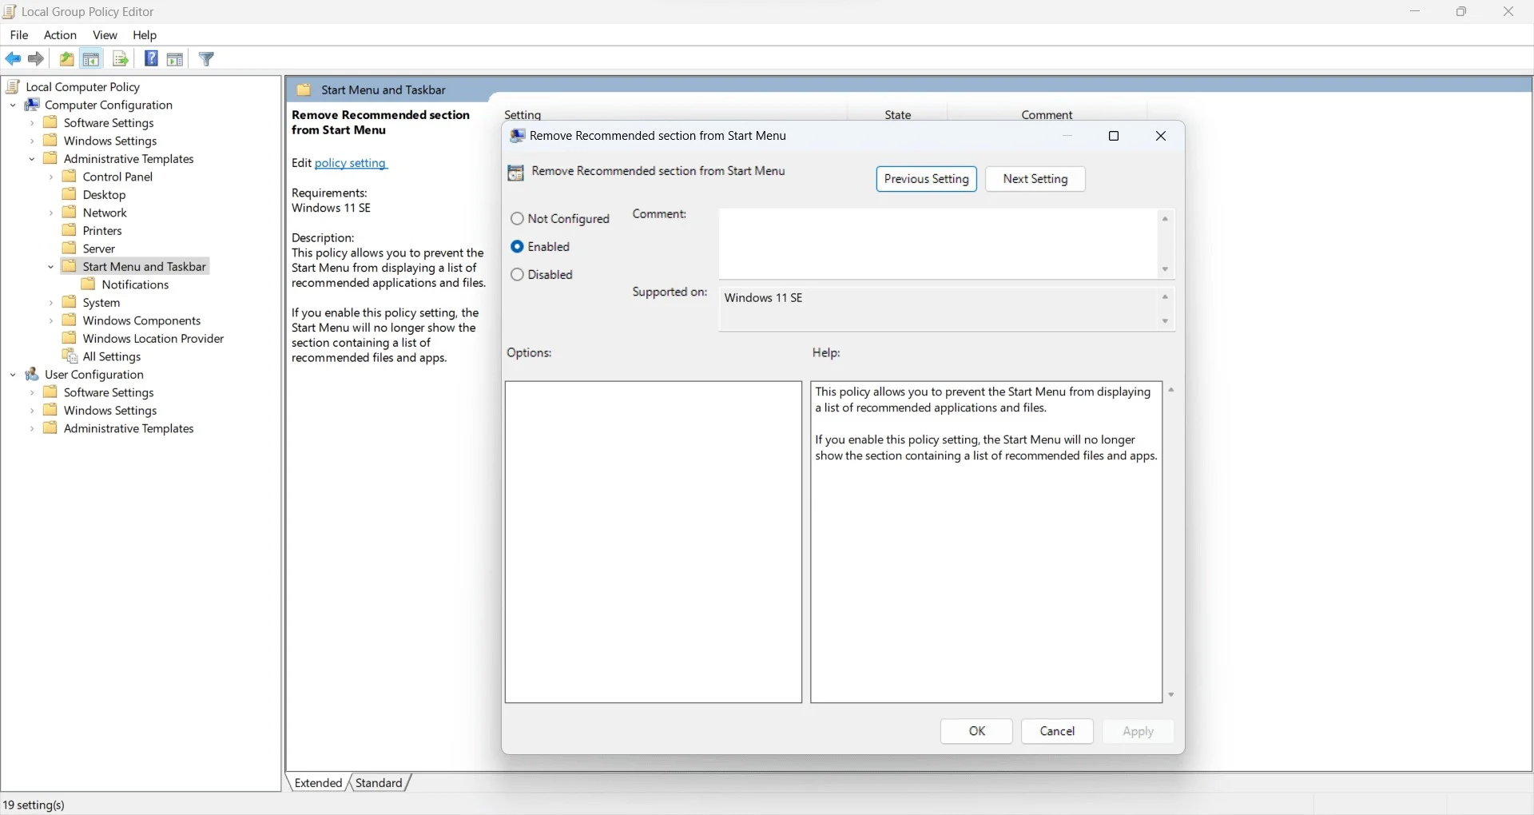Click the Up One Level folder icon
This screenshot has width=1534, height=815.
pyautogui.click(x=67, y=59)
